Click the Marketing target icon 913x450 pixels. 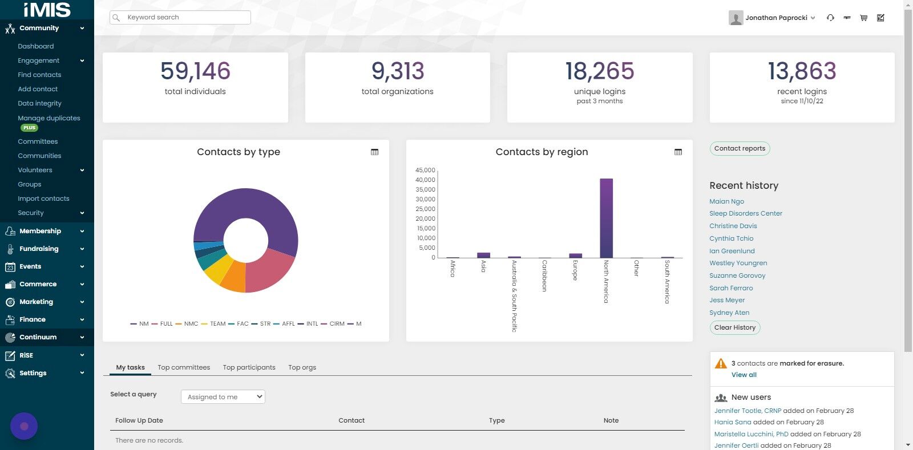coord(10,302)
